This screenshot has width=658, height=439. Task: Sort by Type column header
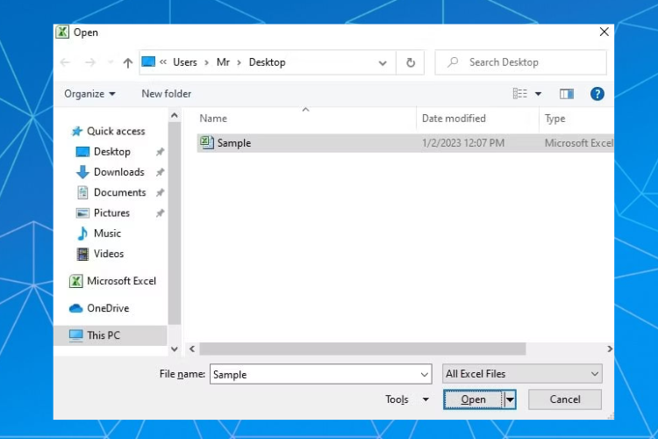(554, 119)
